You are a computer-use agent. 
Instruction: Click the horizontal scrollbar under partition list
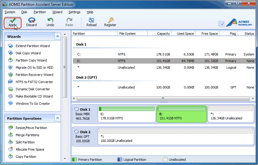pyautogui.click(x=163, y=98)
